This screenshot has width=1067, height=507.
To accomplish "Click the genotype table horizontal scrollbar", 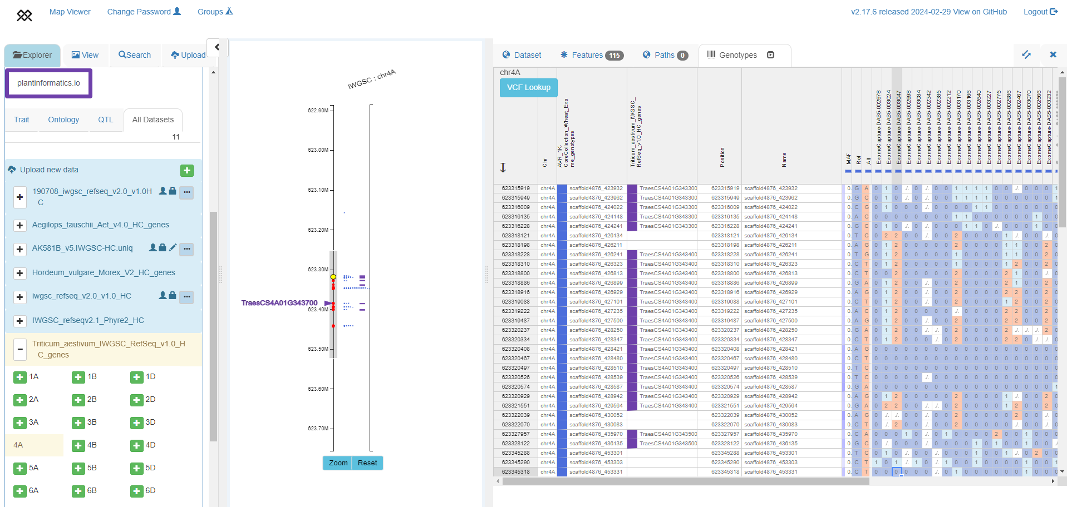I will (686, 481).
